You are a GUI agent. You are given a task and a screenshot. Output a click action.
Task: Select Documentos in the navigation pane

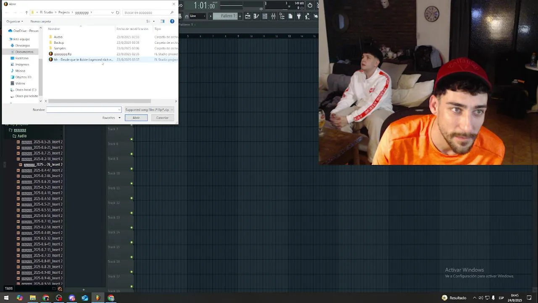24,52
